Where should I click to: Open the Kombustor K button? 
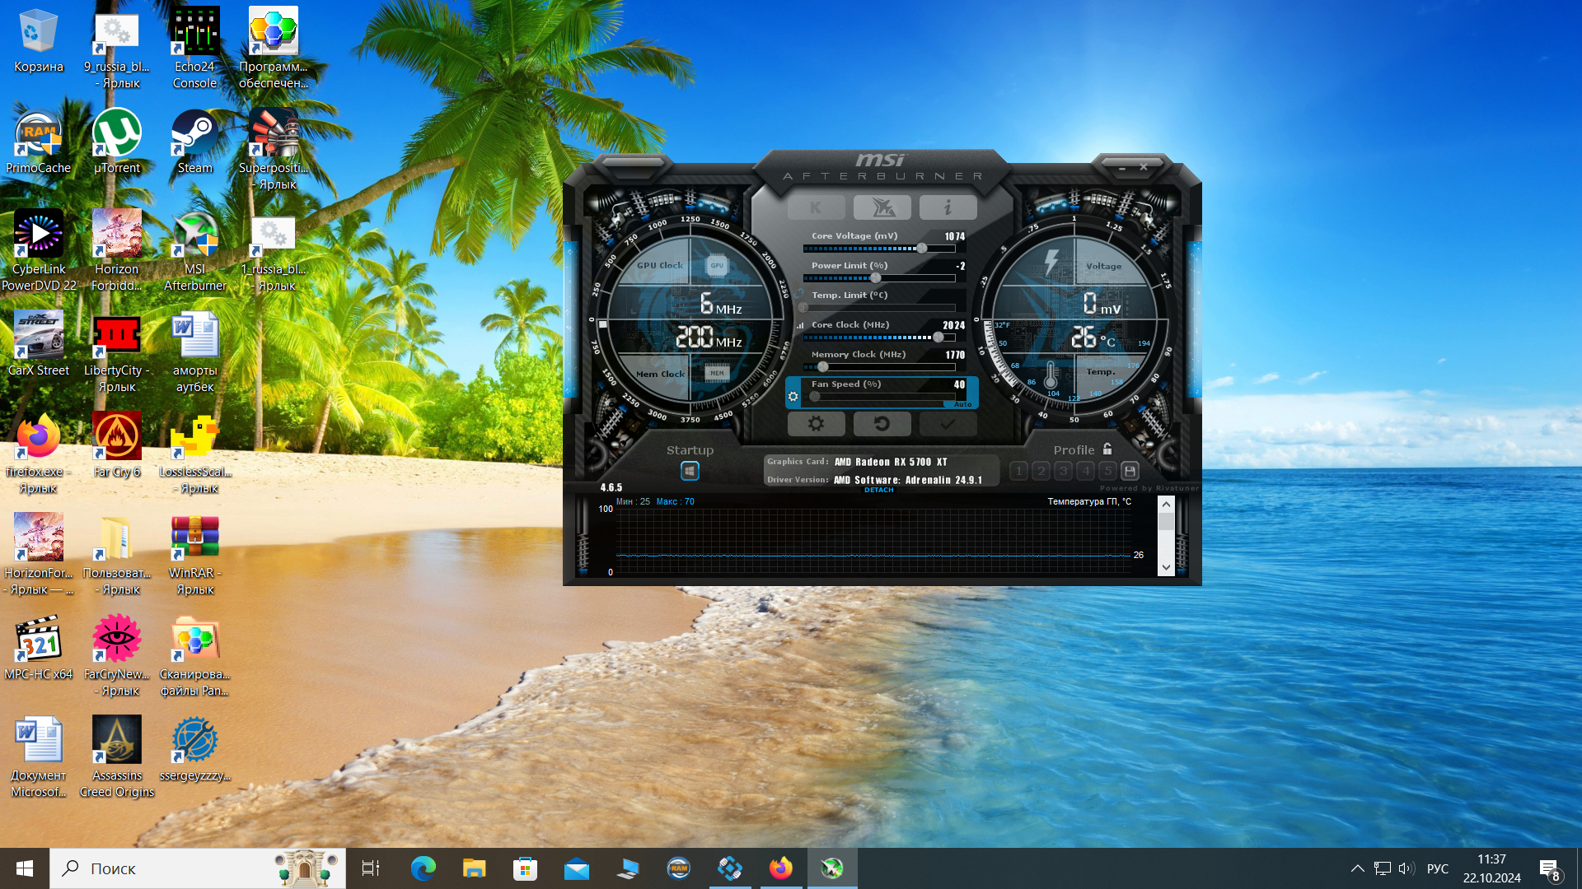[816, 207]
